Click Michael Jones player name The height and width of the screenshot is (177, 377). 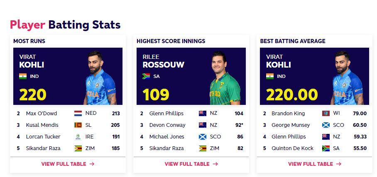coord(167,136)
